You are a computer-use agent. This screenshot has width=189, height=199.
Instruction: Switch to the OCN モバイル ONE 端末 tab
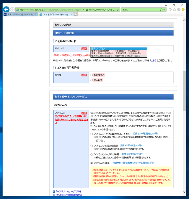point(56,14)
